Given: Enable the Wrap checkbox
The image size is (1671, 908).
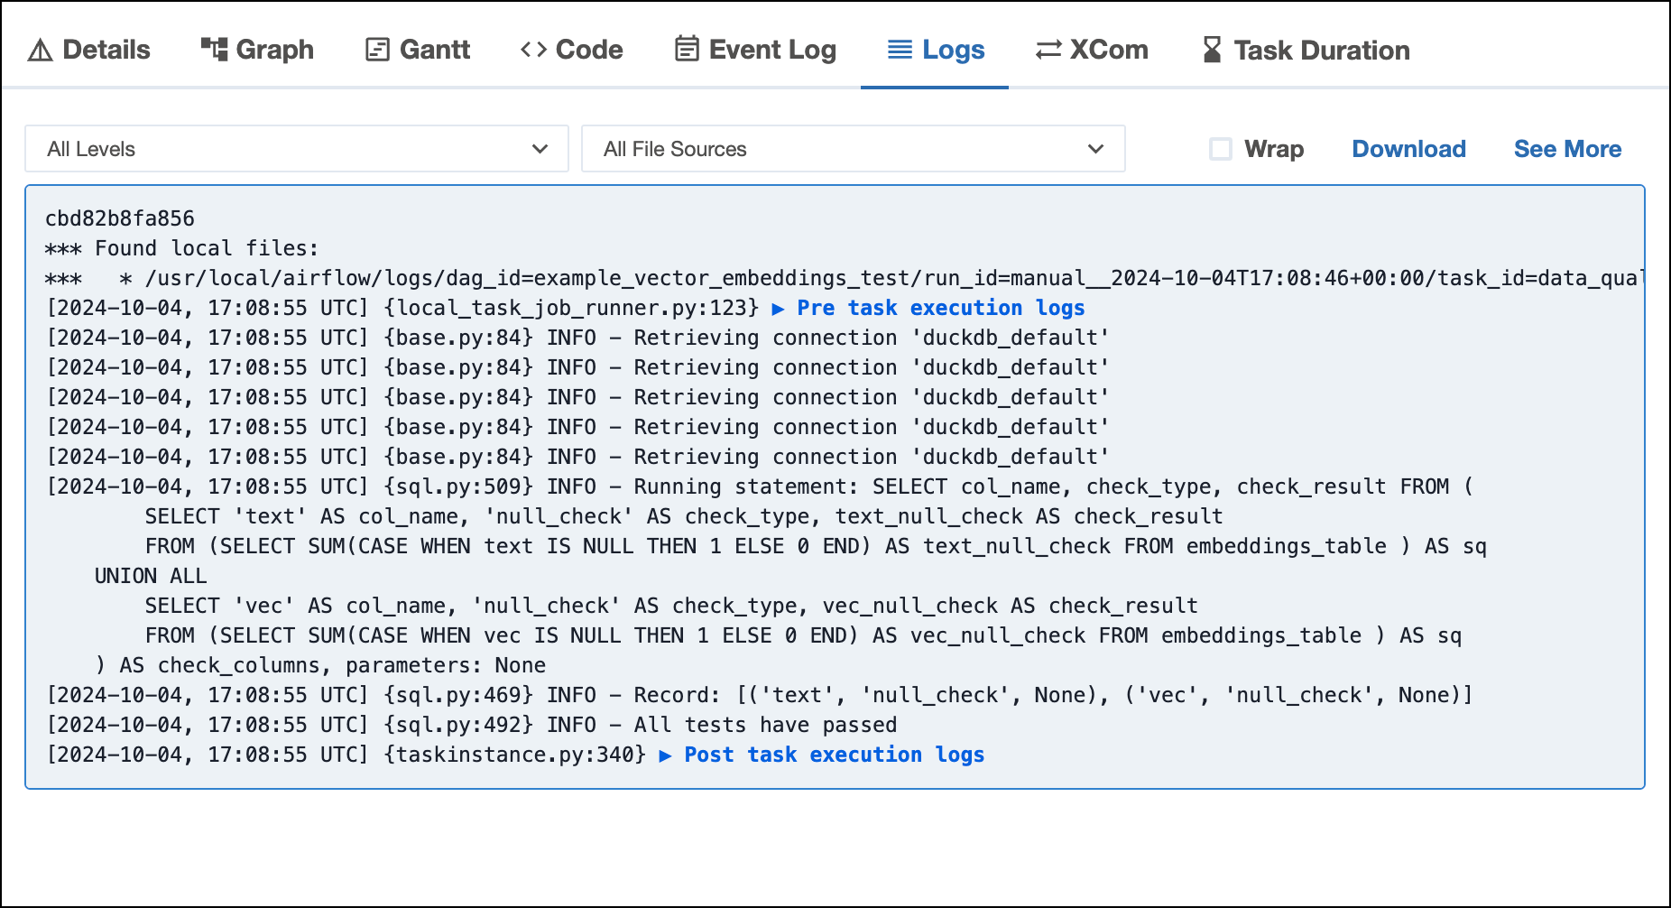Looking at the screenshot, I should click(1220, 149).
